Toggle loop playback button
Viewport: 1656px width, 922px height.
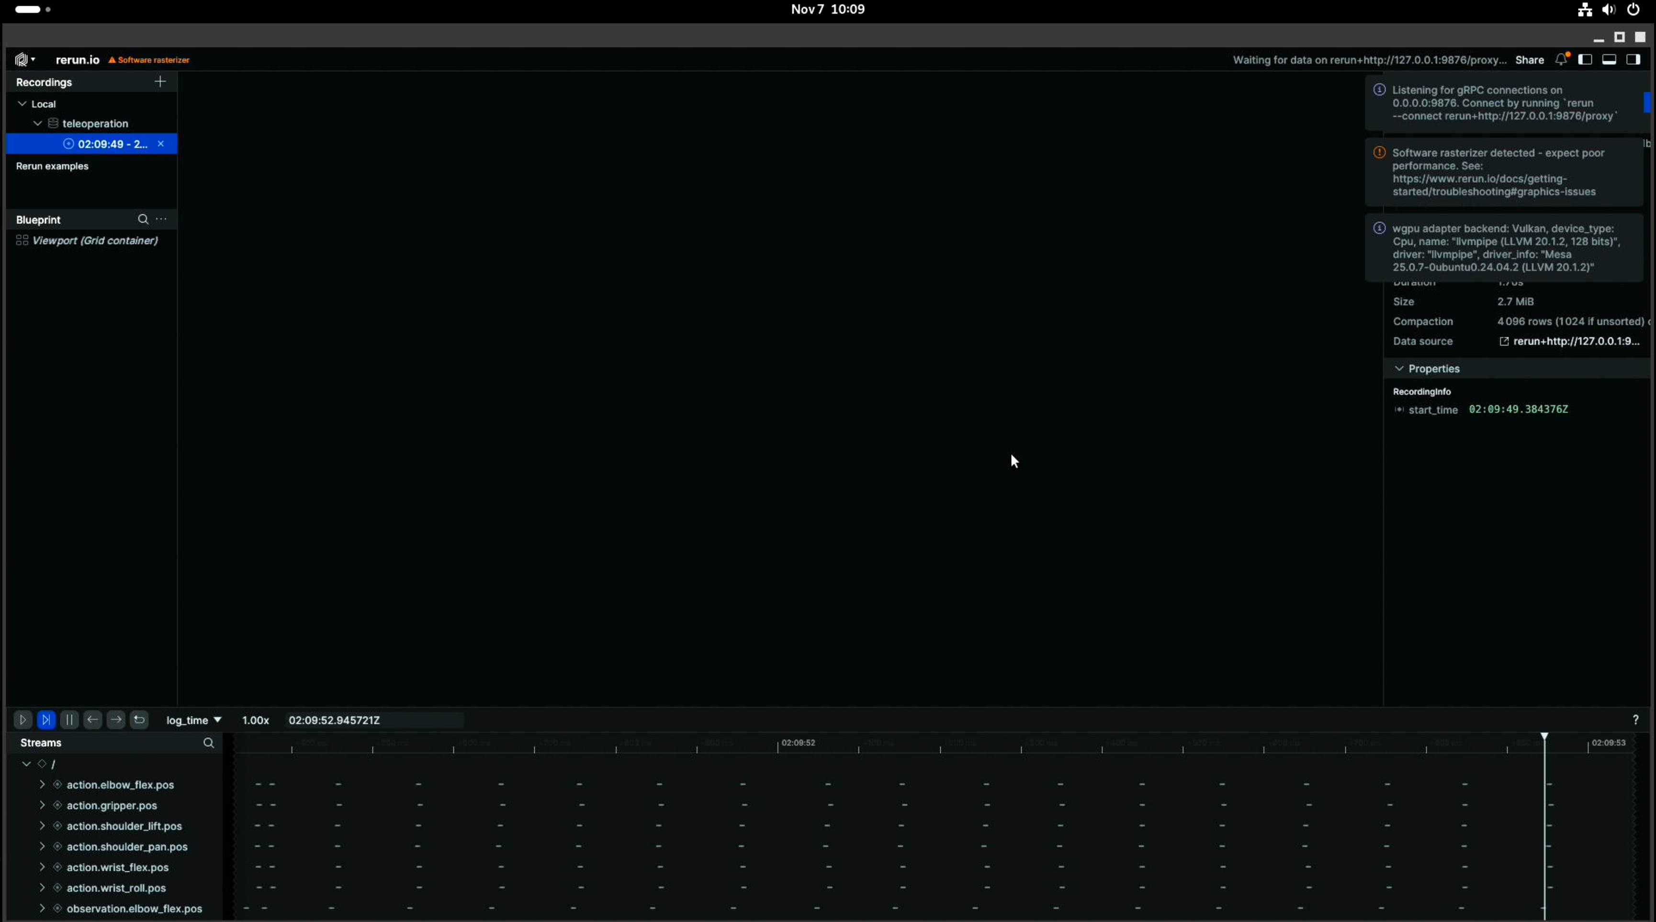[x=139, y=720]
